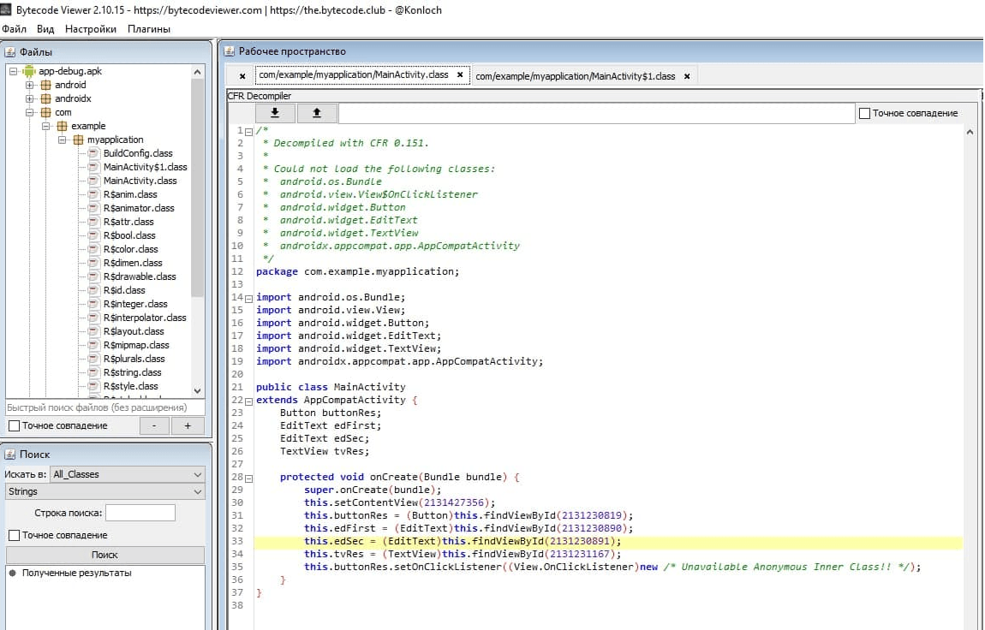
Task: Click the Поиск panel header icon
Action: (10, 455)
